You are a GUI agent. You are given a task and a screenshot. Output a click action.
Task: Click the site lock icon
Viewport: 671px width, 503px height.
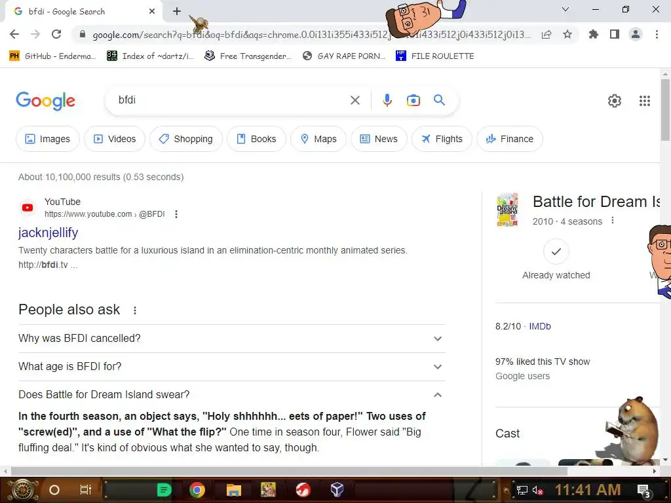tap(83, 34)
